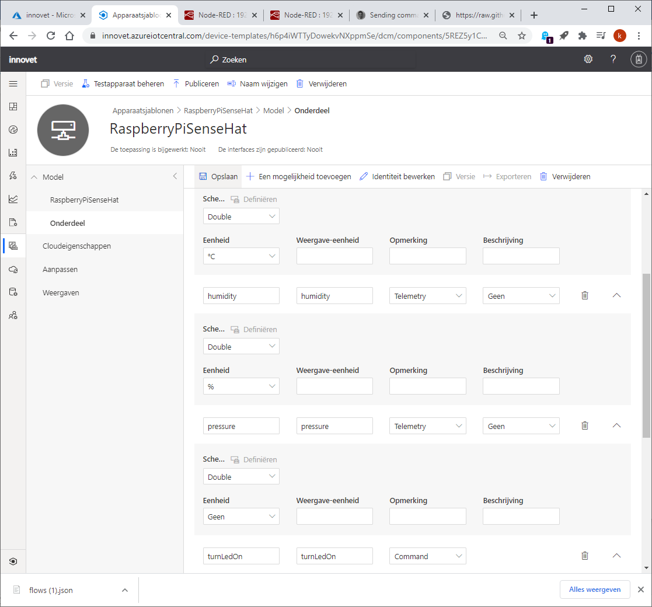The width and height of the screenshot is (652, 607).
Task: Open humidity semantic type Geen dropdown
Action: (521, 295)
